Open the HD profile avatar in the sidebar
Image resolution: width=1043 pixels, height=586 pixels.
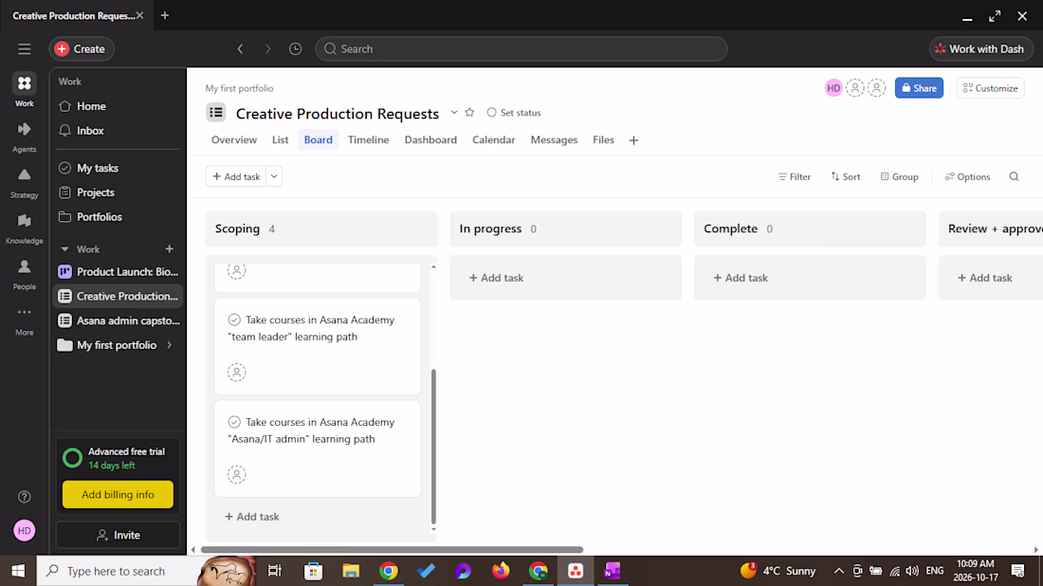coord(25,531)
